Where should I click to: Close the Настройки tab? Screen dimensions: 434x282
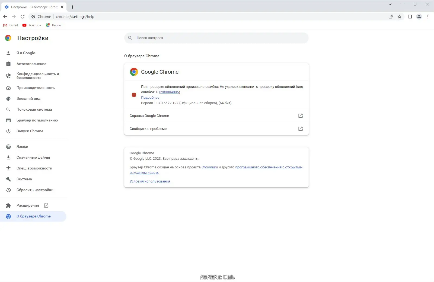(62, 7)
